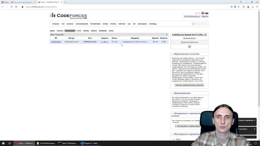
Task: Reload the current page
Action: [x=12, y=7]
